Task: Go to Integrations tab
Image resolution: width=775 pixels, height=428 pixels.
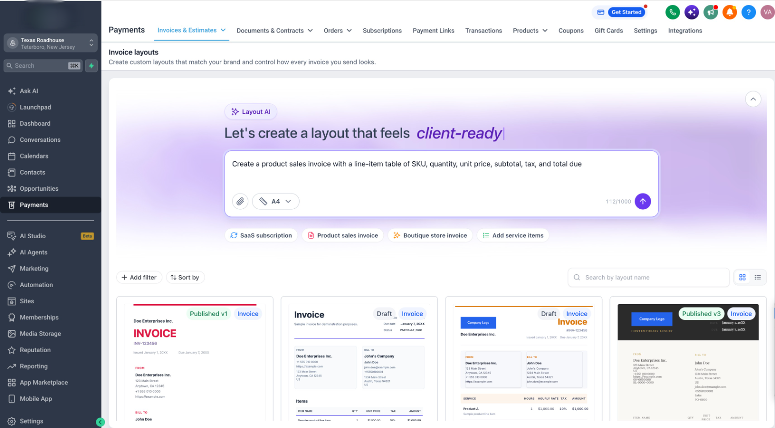Action: point(685,31)
